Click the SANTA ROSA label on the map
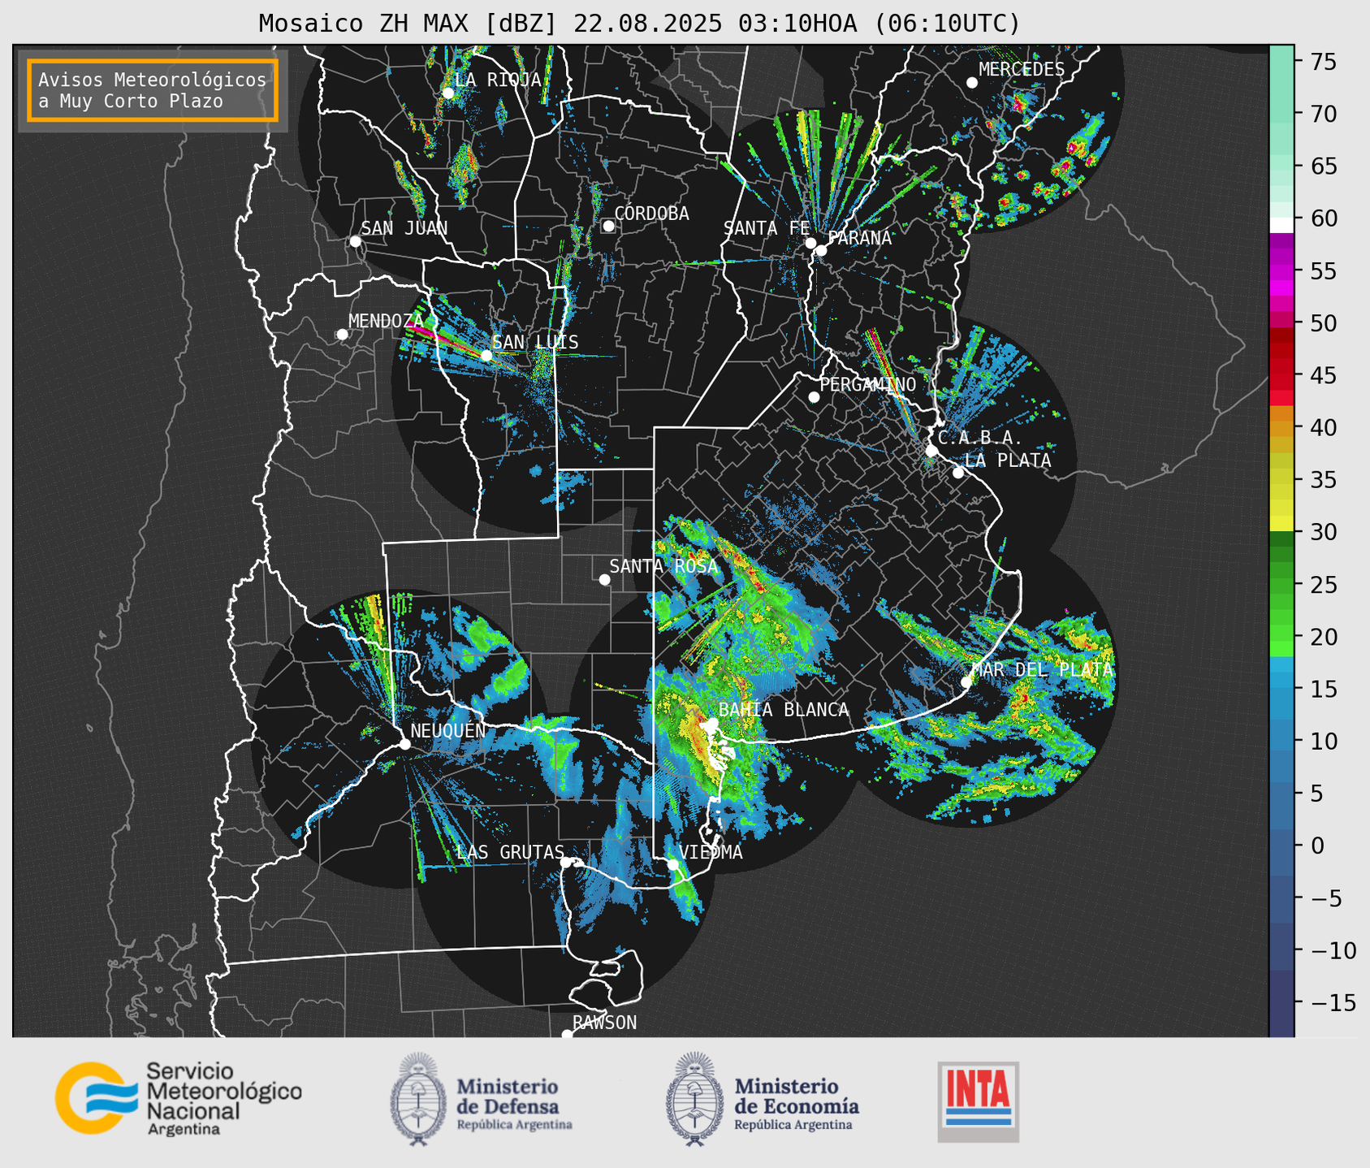Image resolution: width=1370 pixels, height=1168 pixels. point(663,565)
